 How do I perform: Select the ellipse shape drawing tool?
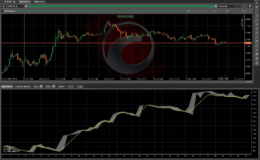coord(257,45)
